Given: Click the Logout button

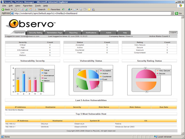Looking at the screenshot, I should [173, 32].
